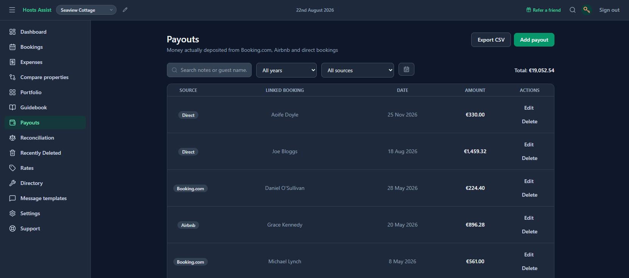
Task: Edit the Grace Kennedy payout
Action: point(529,218)
